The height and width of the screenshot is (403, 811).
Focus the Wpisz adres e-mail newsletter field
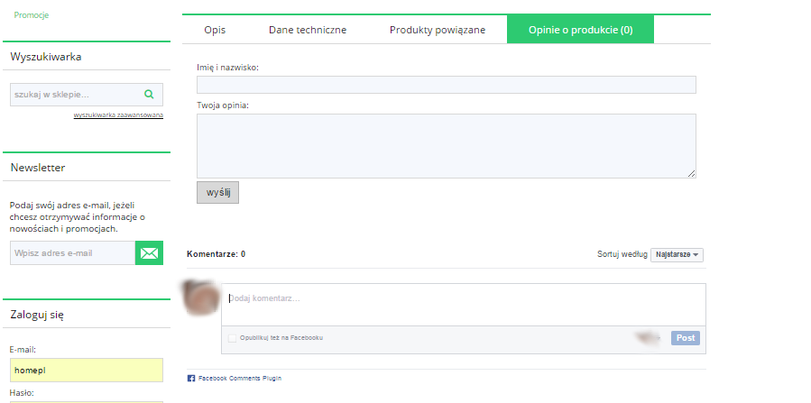click(73, 253)
